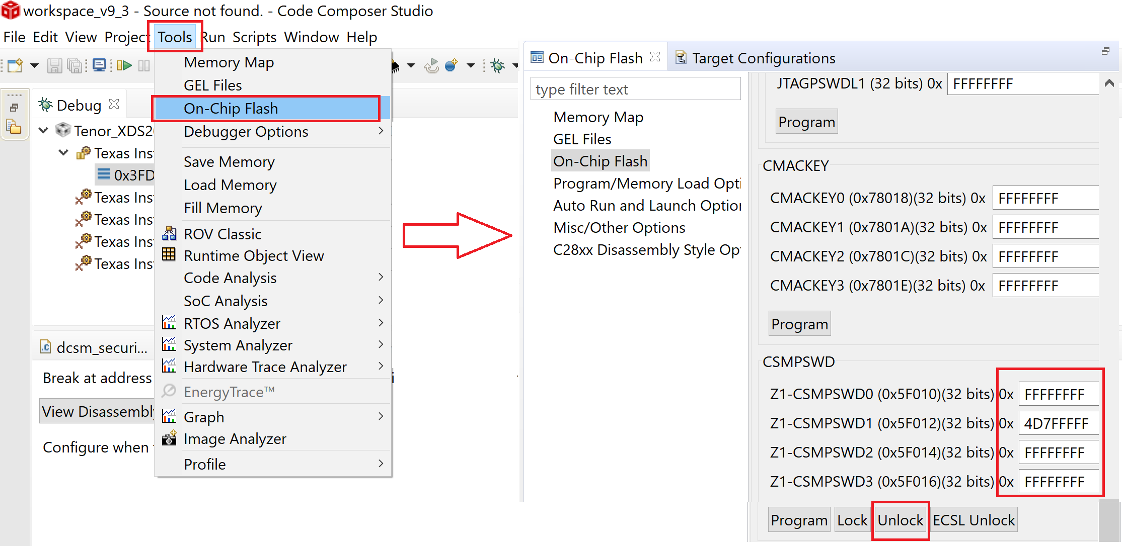
Task: Click the restart arrow icon in toolbar
Action: tap(431, 65)
